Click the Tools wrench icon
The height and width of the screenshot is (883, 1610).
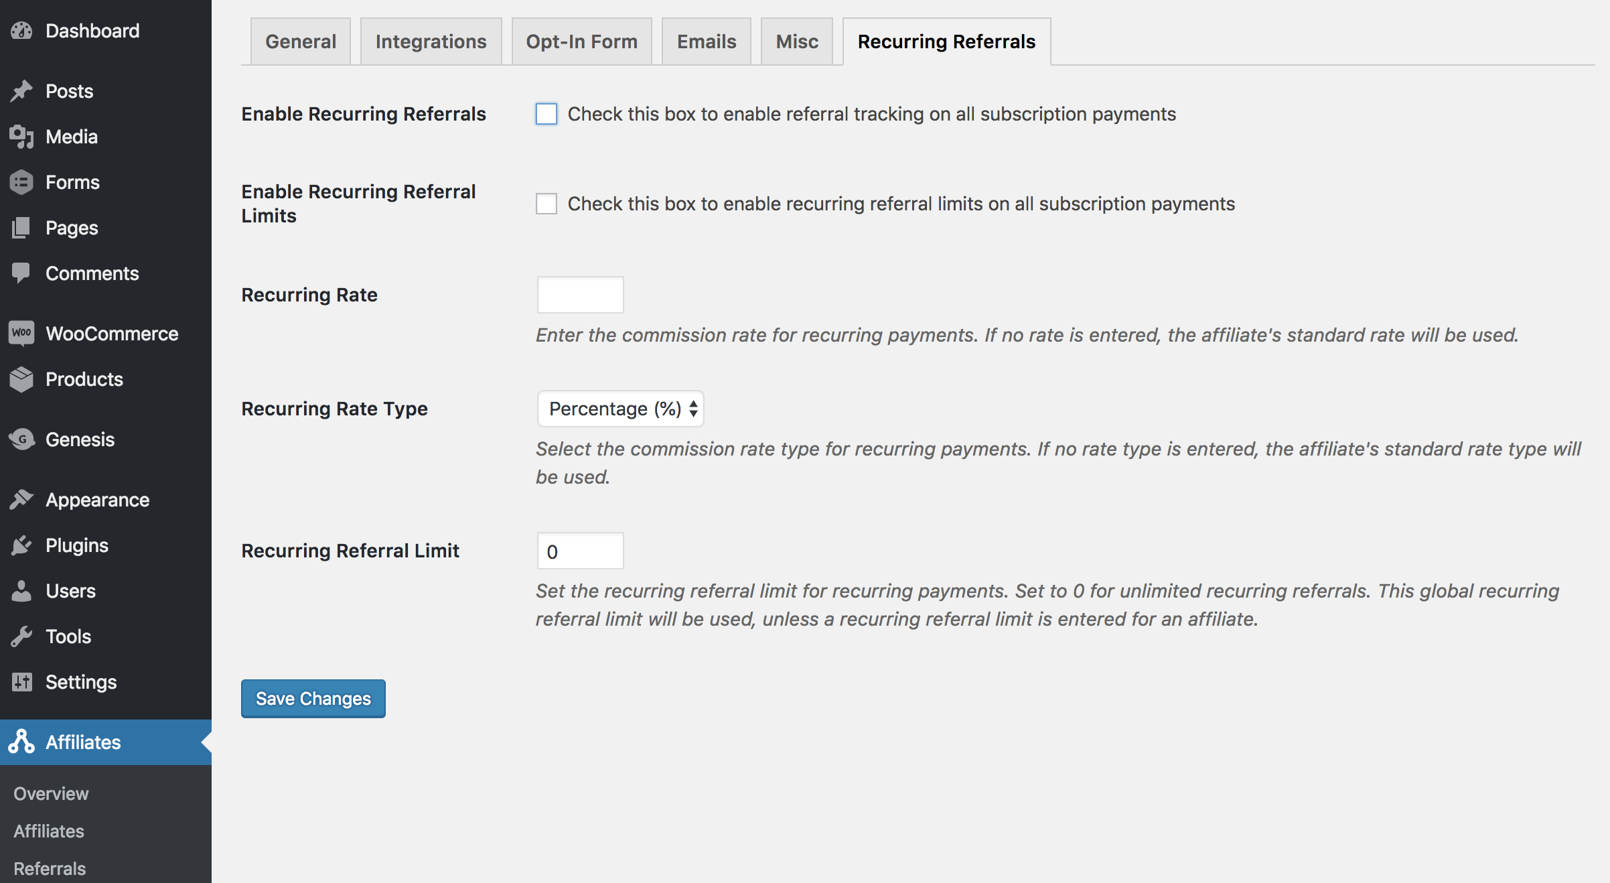(21, 636)
